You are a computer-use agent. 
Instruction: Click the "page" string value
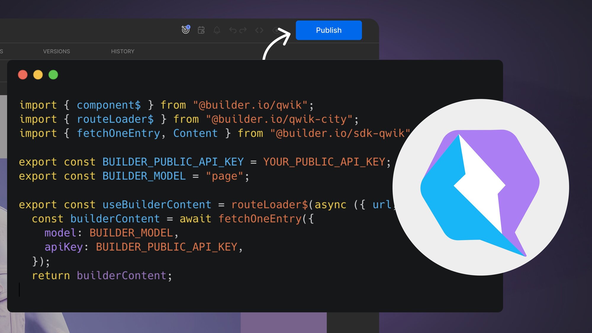pyautogui.click(x=224, y=176)
